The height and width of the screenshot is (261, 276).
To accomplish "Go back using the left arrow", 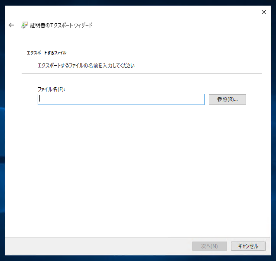I will point(11,25).
